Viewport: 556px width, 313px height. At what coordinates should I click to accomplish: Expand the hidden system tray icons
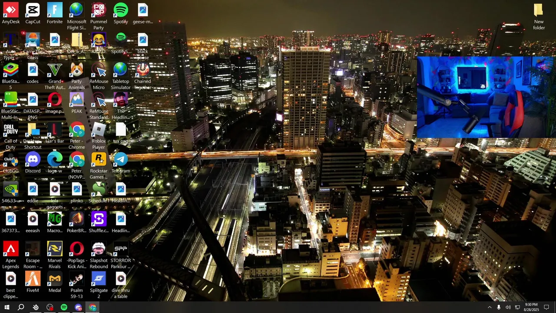point(490,307)
